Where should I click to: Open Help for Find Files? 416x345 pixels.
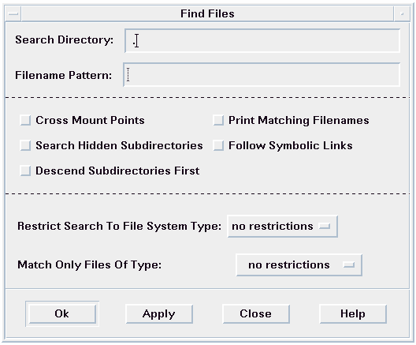(353, 314)
